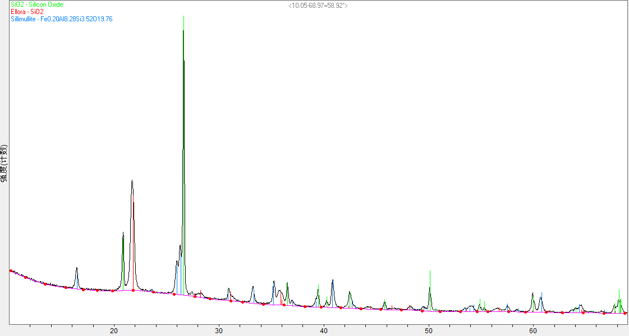Click the x-axis tick label 60
629x336 pixels.
coord(533,331)
